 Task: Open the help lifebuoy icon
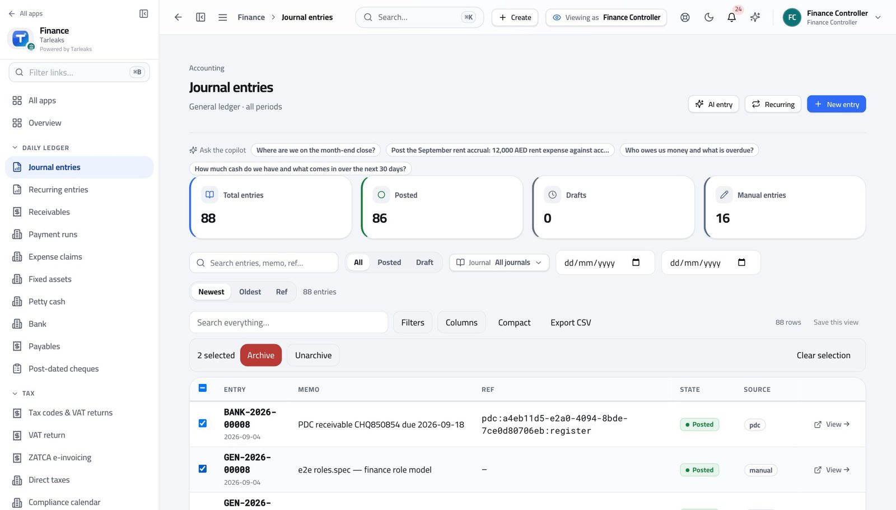[x=685, y=17]
